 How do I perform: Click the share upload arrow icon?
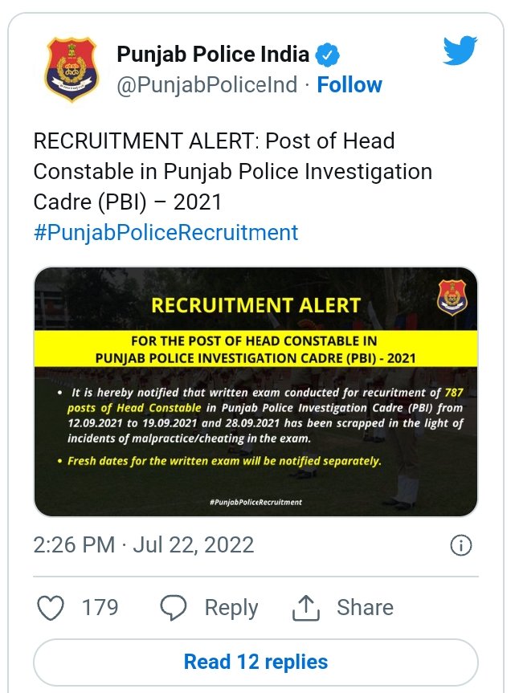point(306,608)
